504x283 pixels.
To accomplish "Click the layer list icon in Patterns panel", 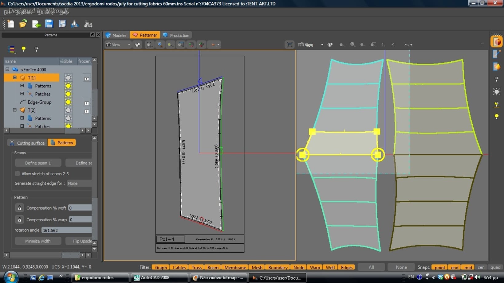I will 12,49.
